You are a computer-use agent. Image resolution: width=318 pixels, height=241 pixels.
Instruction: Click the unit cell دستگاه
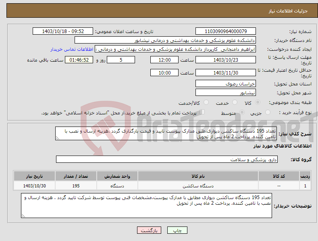pos(117,186)
